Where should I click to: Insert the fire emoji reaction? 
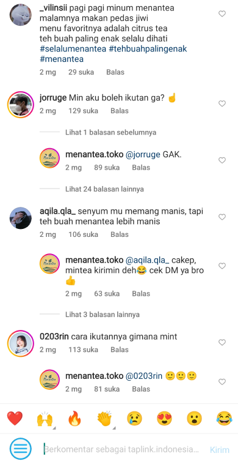click(74, 419)
